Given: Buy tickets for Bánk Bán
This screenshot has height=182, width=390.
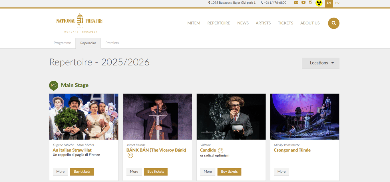Looking at the screenshot, I should click(x=156, y=172).
